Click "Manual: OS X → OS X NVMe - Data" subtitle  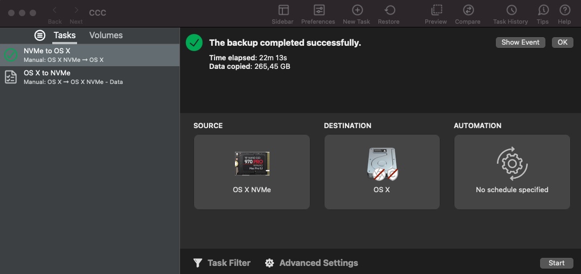[x=73, y=82]
